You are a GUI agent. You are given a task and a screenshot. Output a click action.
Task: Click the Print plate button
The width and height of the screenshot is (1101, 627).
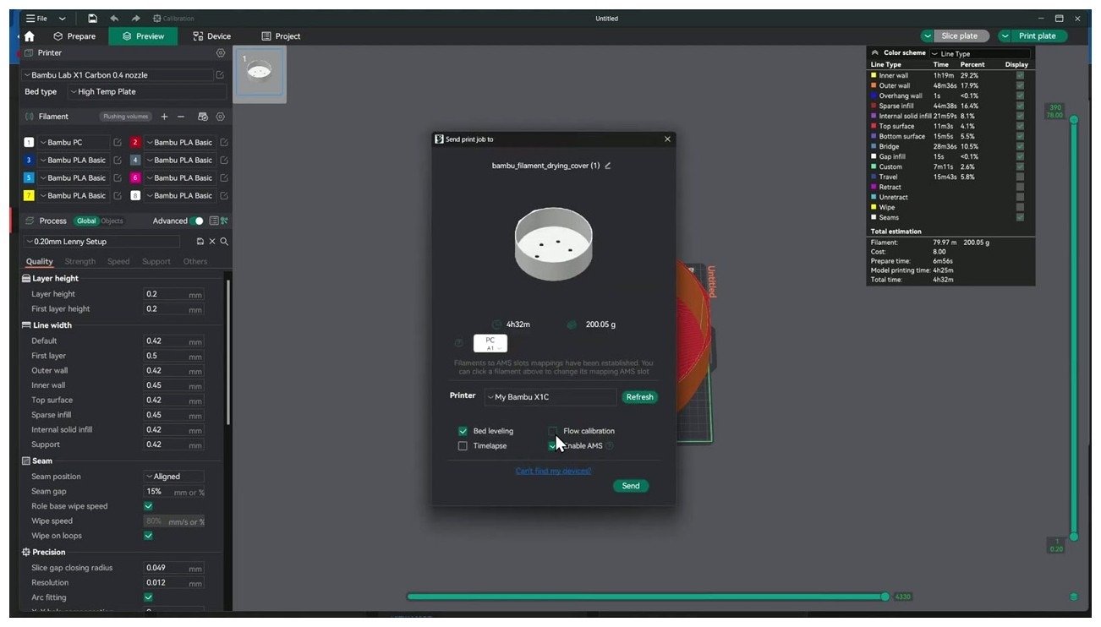1037,36
